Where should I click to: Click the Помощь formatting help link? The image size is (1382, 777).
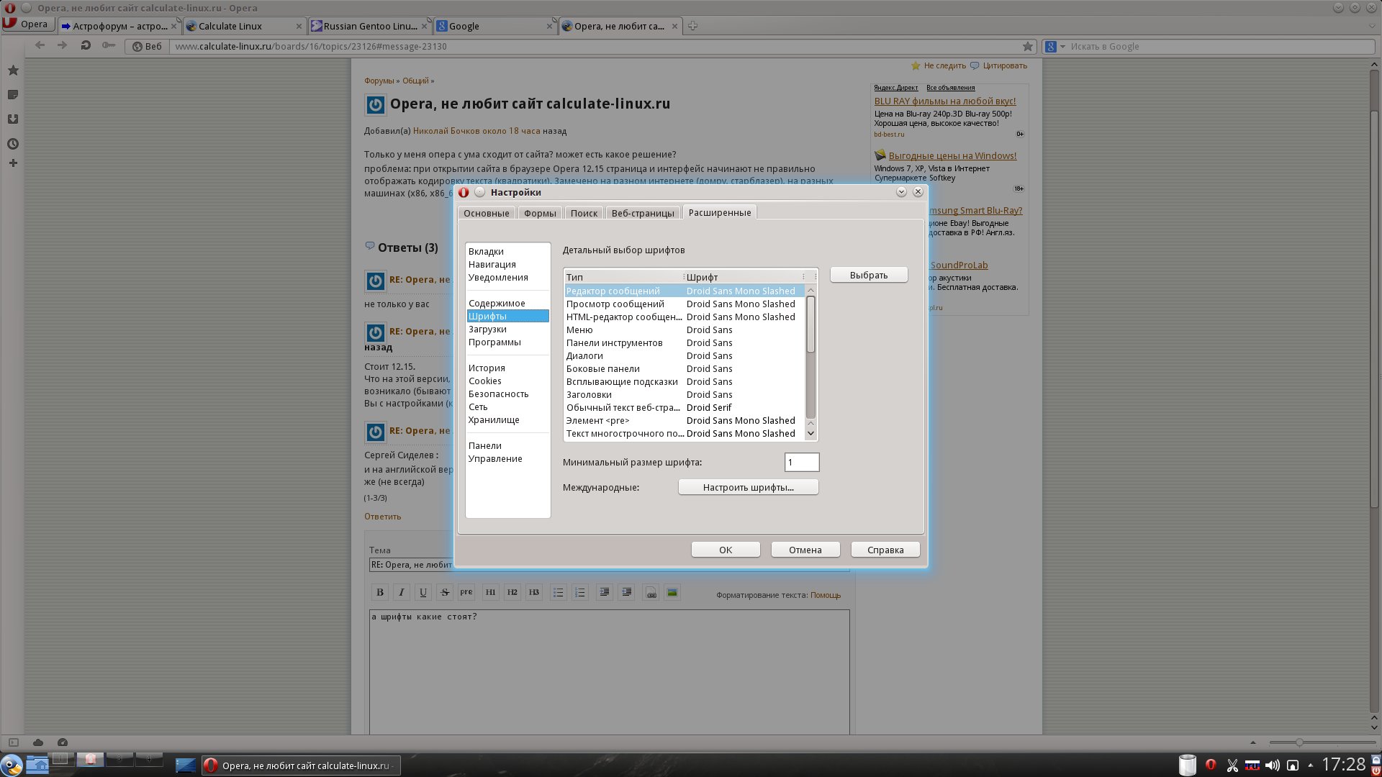pos(826,595)
